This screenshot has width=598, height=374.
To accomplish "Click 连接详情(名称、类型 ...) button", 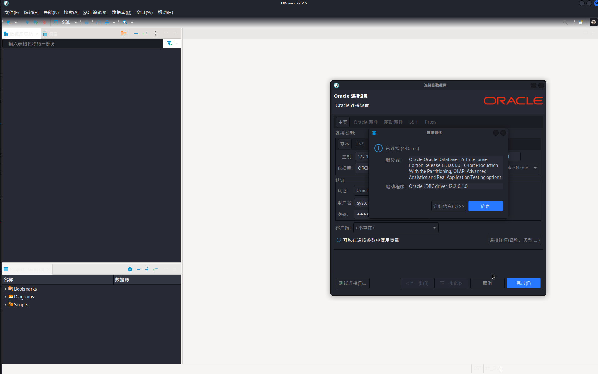I will pyautogui.click(x=514, y=240).
